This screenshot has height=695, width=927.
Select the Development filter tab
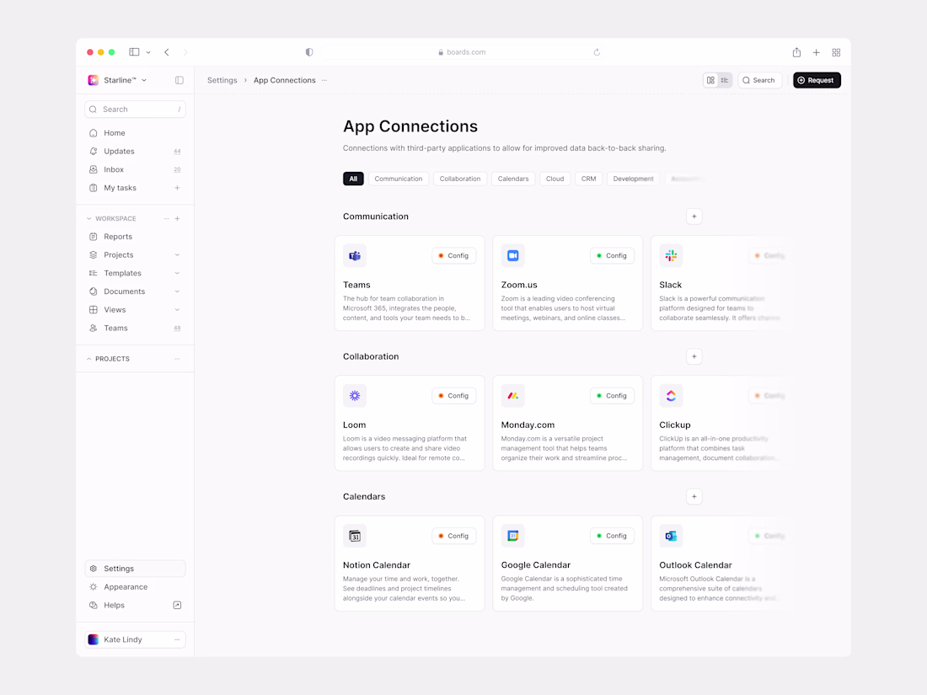tap(633, 179)
